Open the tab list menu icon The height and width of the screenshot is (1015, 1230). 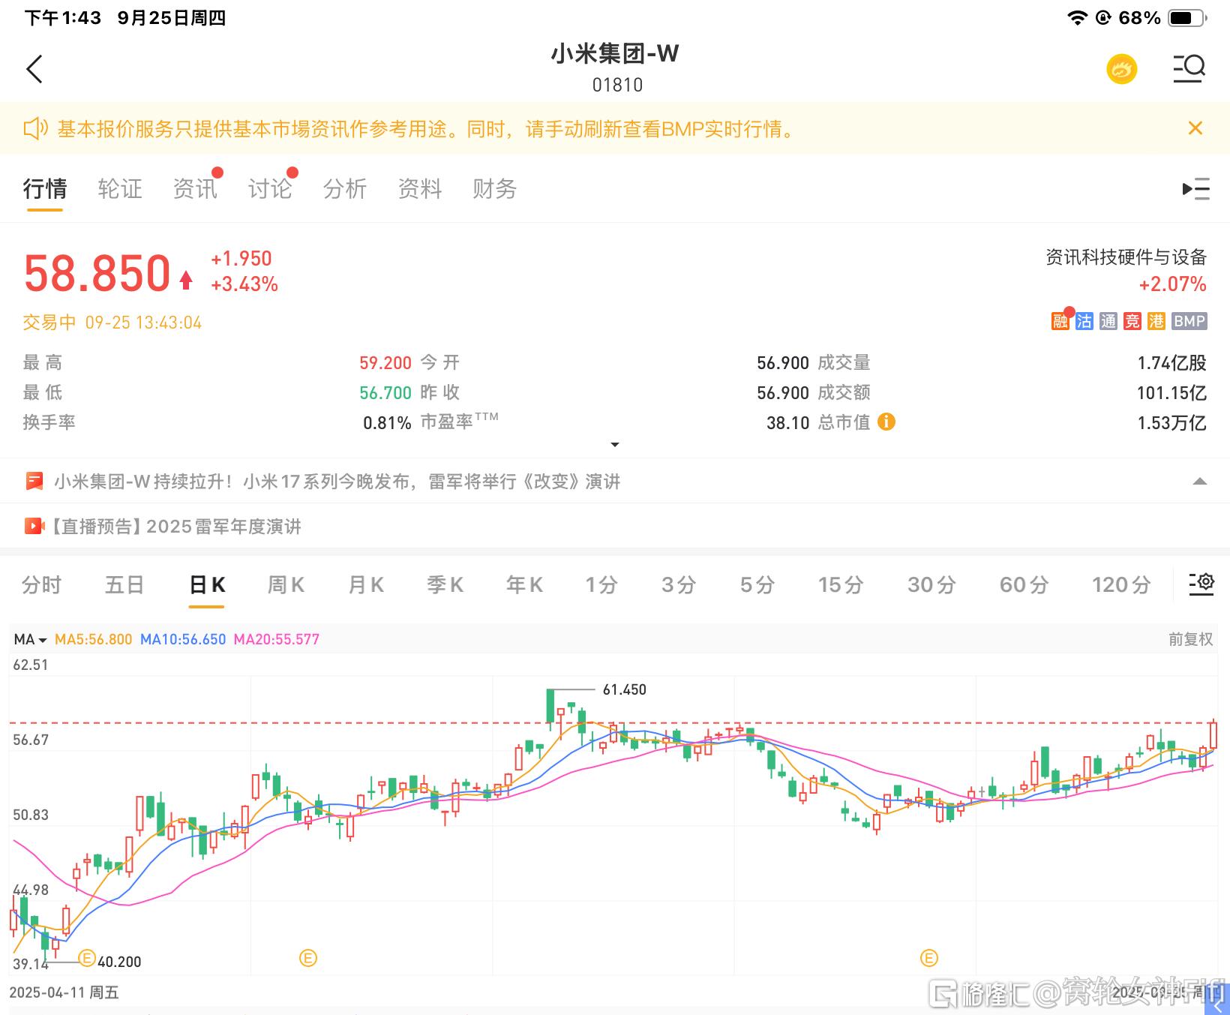click(1195, 188)
